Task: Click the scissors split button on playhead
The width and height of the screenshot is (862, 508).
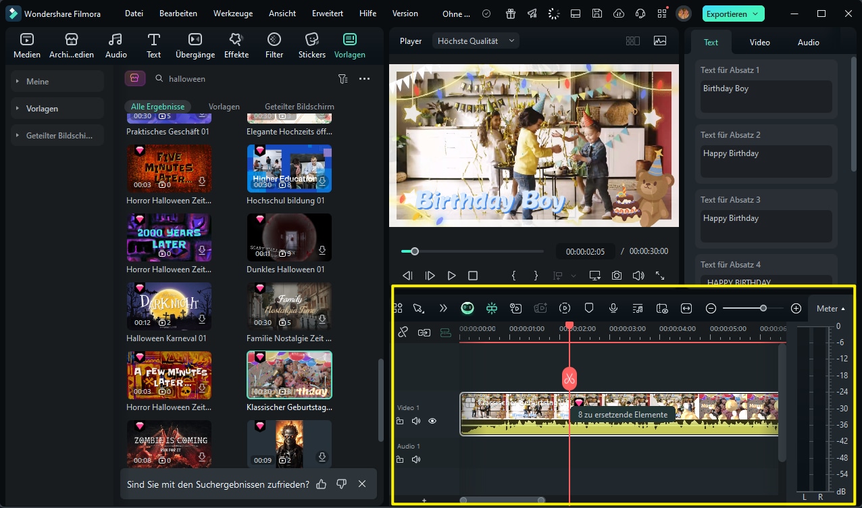Action: click(x=569, y=378)
